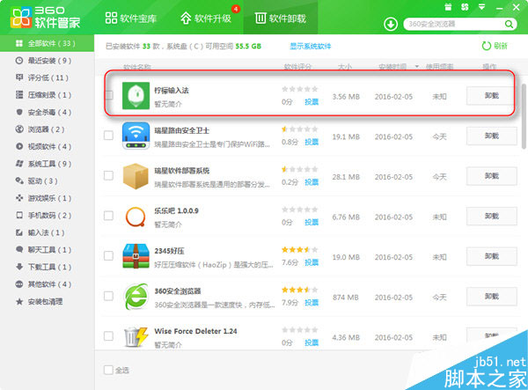
Task: Select 视频软件 (4) category
Action: tap(48, 146)
